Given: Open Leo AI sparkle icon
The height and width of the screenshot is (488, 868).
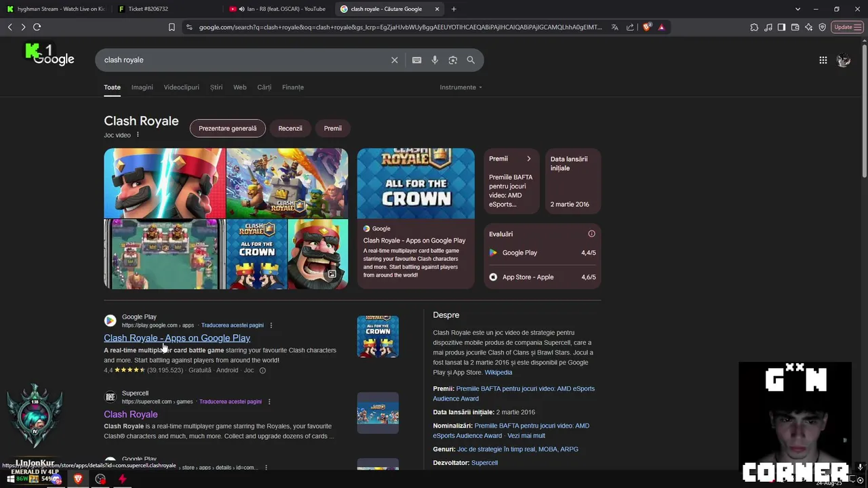Looking at the screenshot, I should [808, 27].
